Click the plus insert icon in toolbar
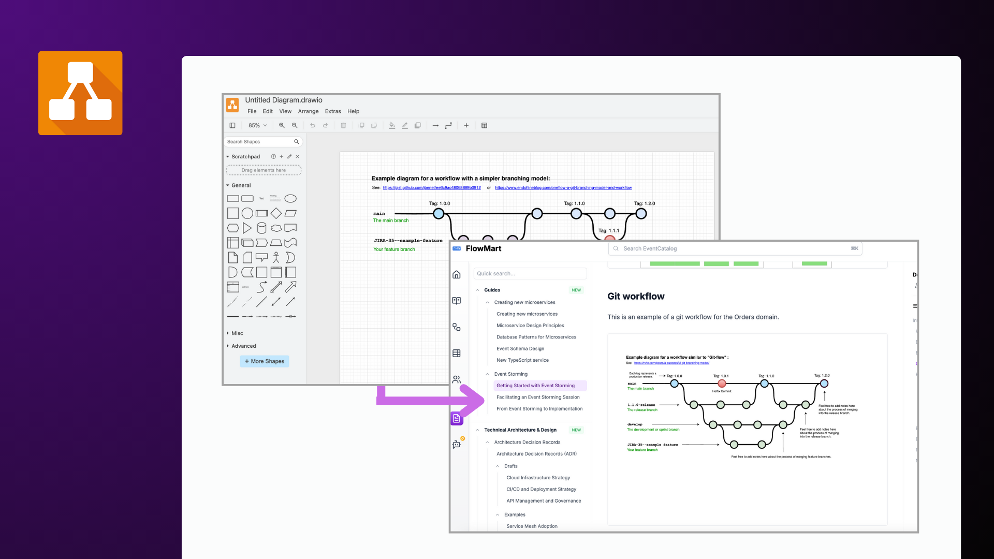994x559 pixels. click(466, 125)
